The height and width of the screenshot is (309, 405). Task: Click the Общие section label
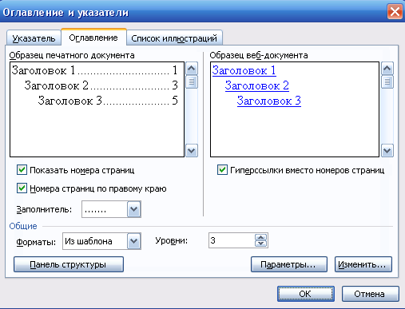tap(23, 226)
